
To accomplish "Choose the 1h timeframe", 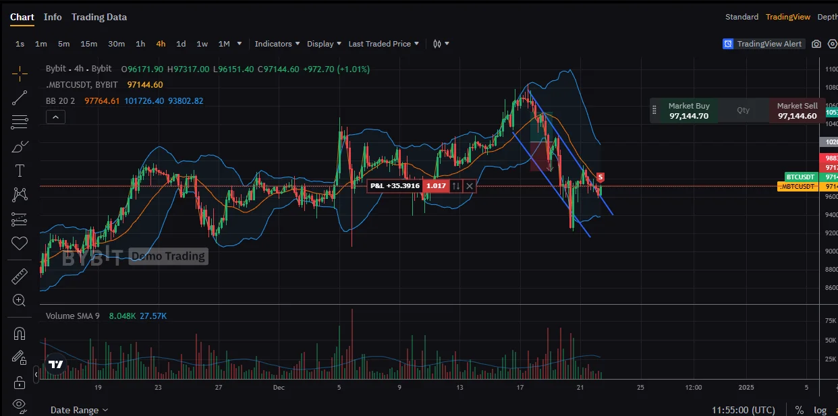I will click(x=140, y=44).
